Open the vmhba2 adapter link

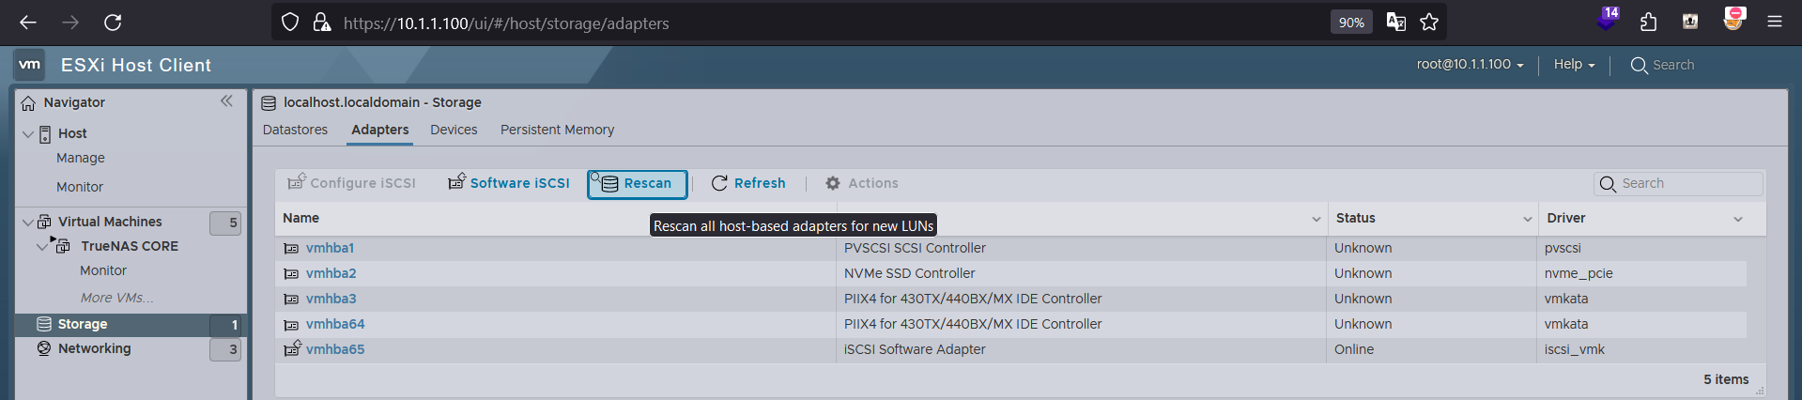click(331, 273)
